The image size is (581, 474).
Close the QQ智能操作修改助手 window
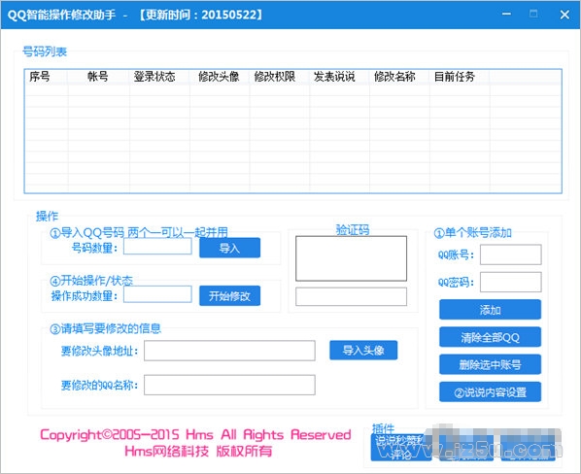point(564,15)
